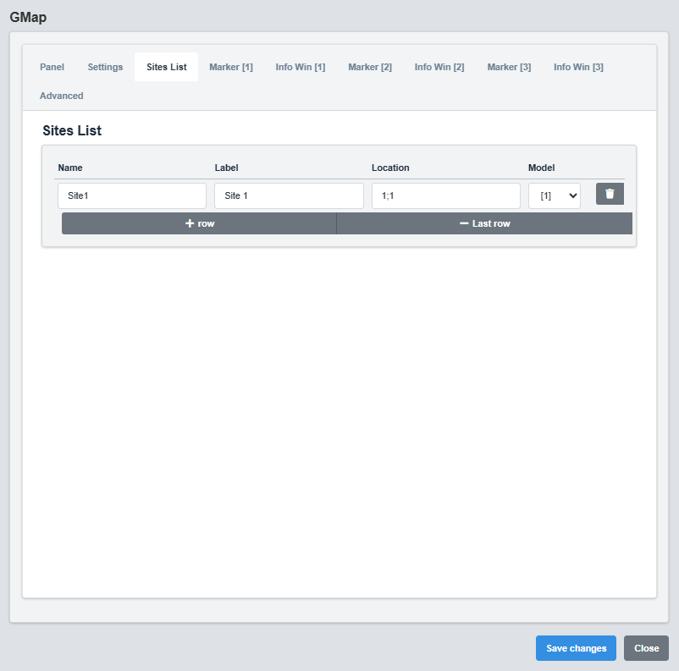Click the minus icon on Last row button
The height and width of the screenshot is (671, 679).
point(463,223)
